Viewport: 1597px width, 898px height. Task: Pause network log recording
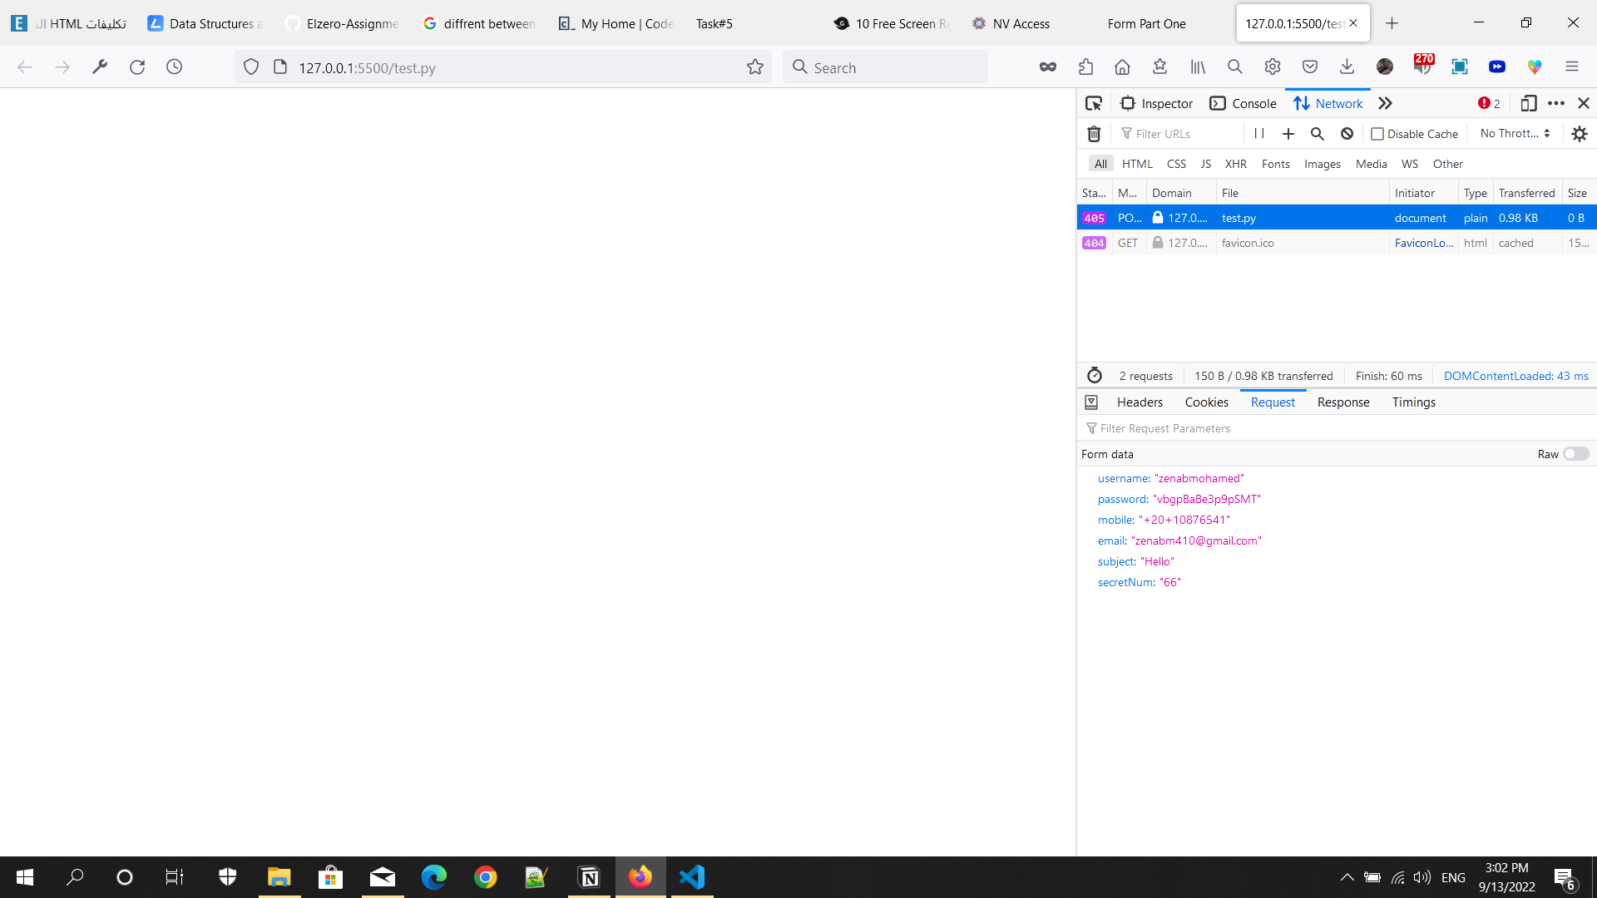pos(1259,133)
